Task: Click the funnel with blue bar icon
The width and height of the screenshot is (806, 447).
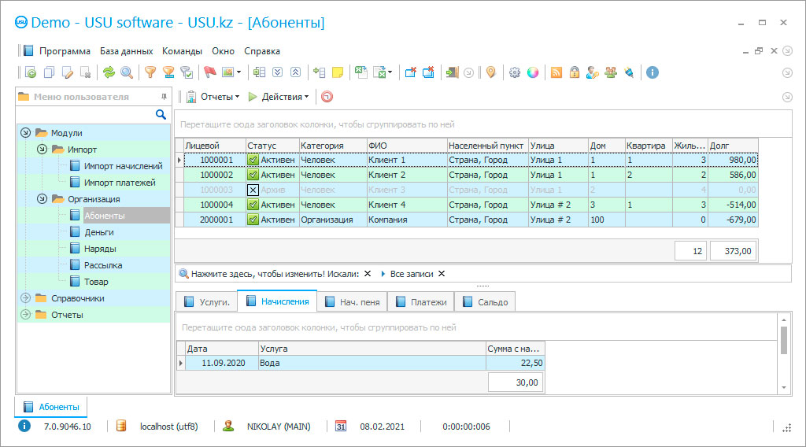Action: coord(168,72)
